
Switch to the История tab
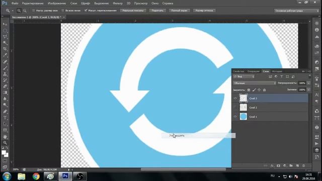point(277,71)
